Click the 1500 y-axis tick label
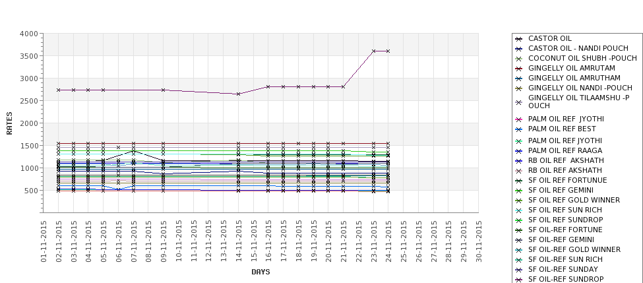Viewport: 643px width, 283px height. point(29,146)
